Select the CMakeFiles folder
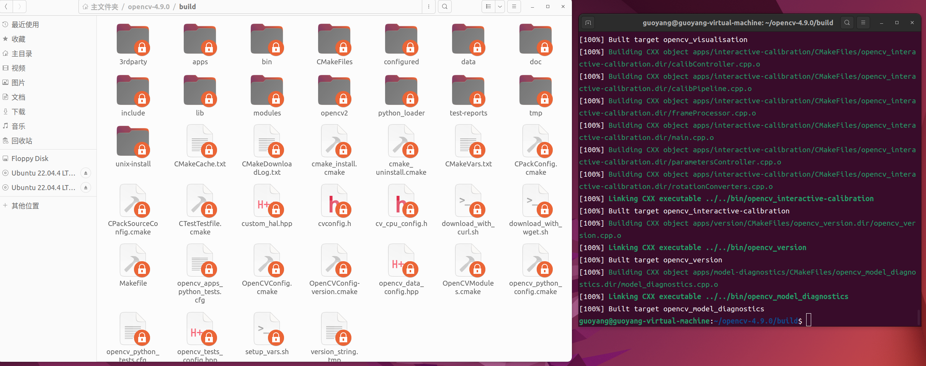This screenshot has height=366, width=926. point(334,44)
